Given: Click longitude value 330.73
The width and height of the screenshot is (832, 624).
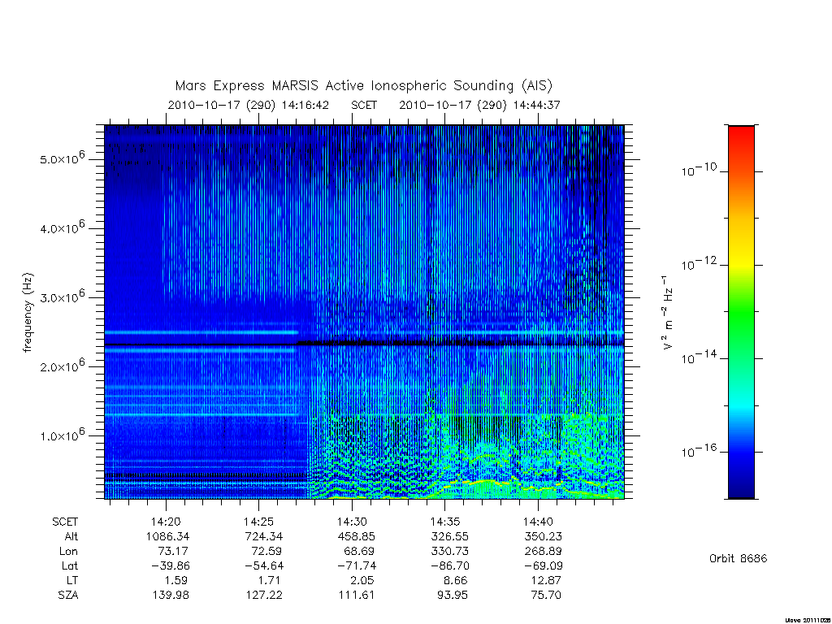Looking at the screenshot, I should pyautogui.click(x=449, y=552).
